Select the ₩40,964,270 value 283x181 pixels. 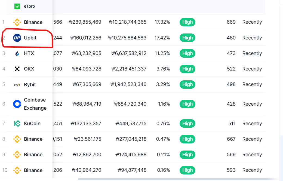click(x=87, y=170)
